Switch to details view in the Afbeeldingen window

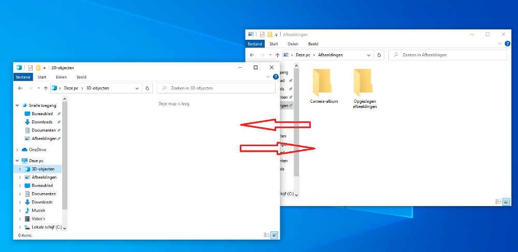(498, 201)
